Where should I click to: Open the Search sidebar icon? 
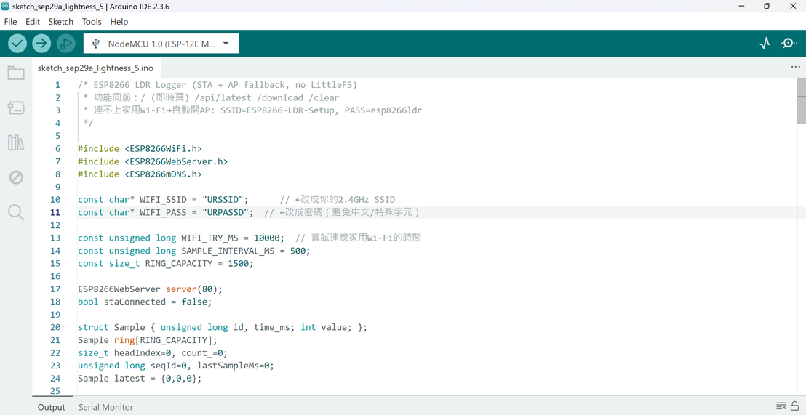(x=16, y=212)
